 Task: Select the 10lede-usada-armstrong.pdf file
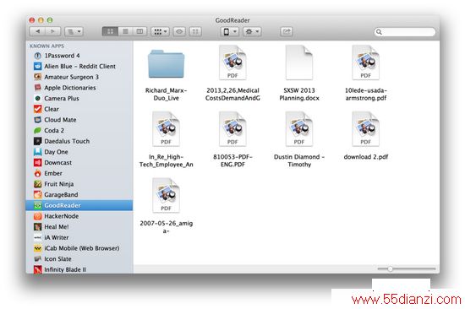point(365,73)
